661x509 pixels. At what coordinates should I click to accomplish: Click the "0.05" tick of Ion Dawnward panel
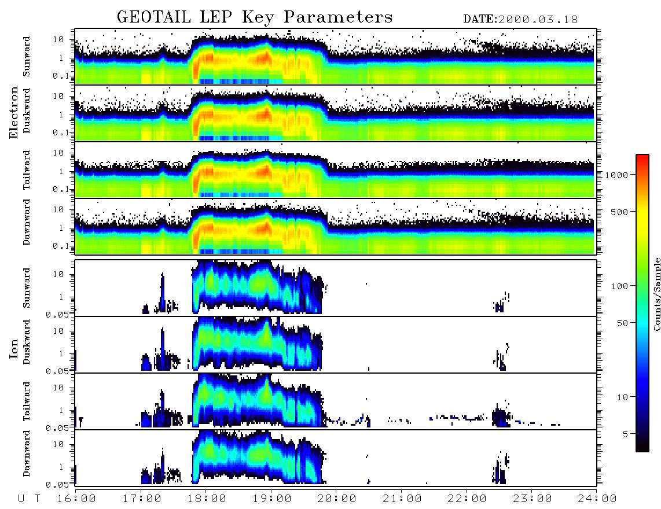(x=57, y=485)
